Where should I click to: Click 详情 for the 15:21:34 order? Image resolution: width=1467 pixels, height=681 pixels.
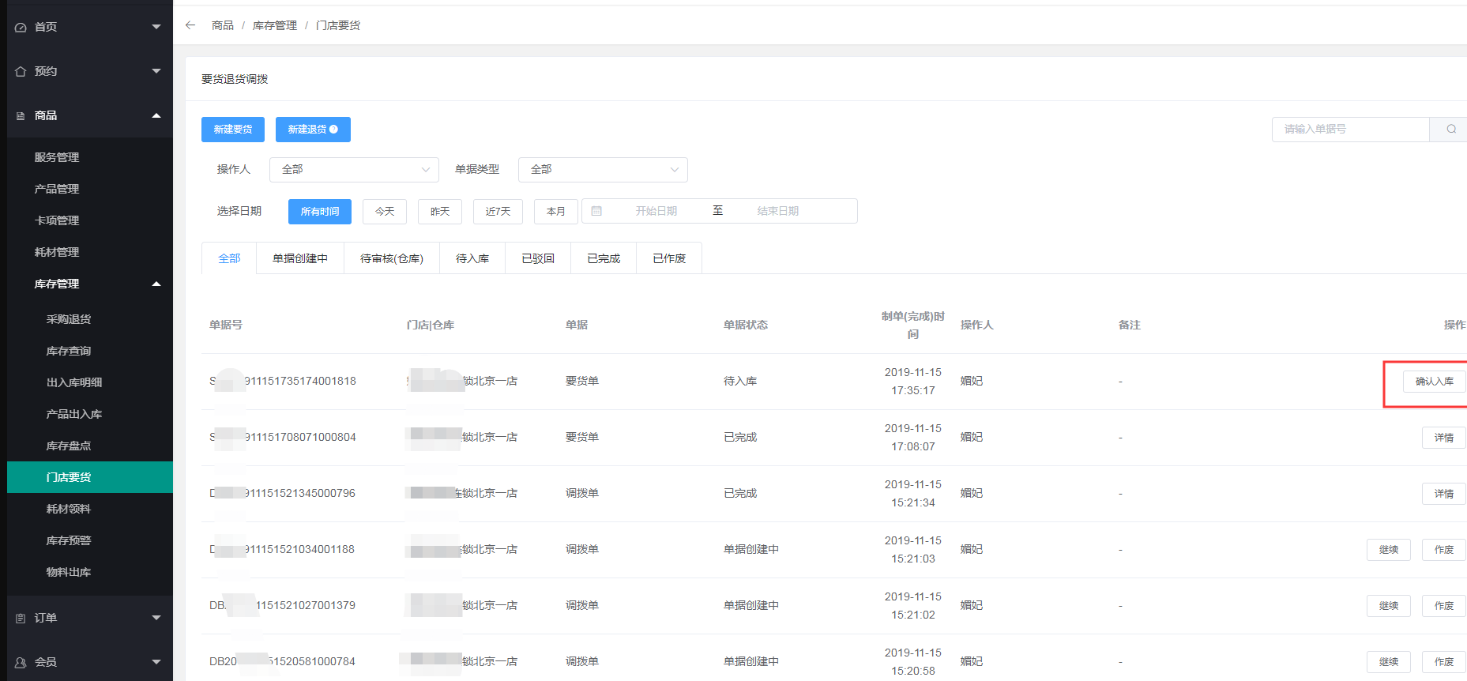[x=1444, y=494]
